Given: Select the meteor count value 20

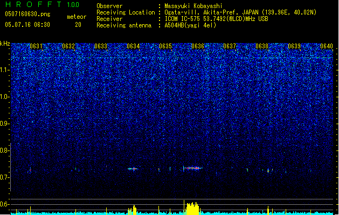Looking at the screenshot, I should click(x=78, y=25).
